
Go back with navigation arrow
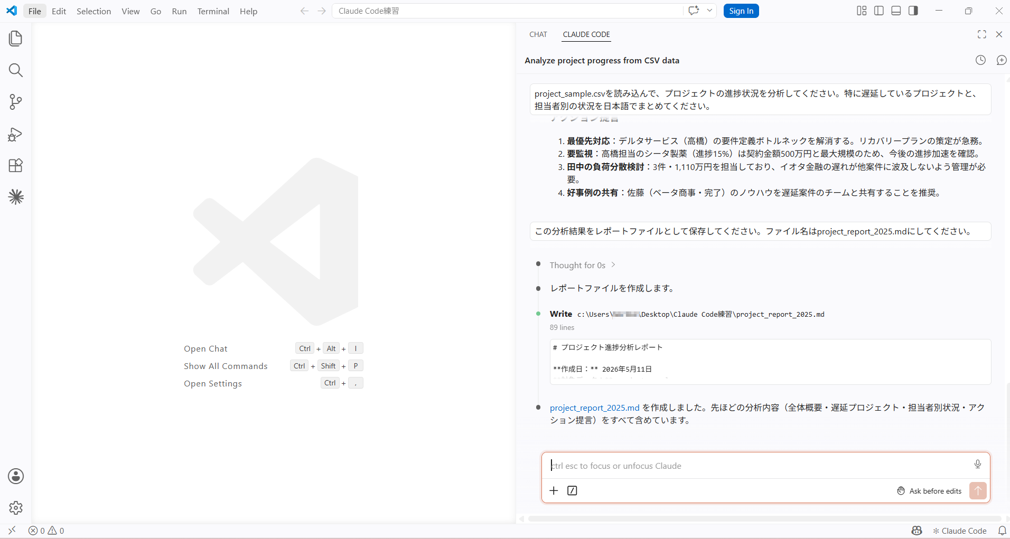pos(304,11)
